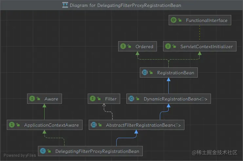Click the diagram title text in header
Viewport: 243px width, 161px height.
tap(125, 5)
